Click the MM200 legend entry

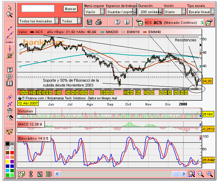point(110,32)
